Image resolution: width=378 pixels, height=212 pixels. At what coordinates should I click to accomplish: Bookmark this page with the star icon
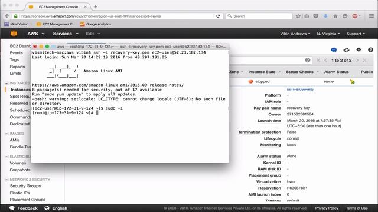click(298, 16)
